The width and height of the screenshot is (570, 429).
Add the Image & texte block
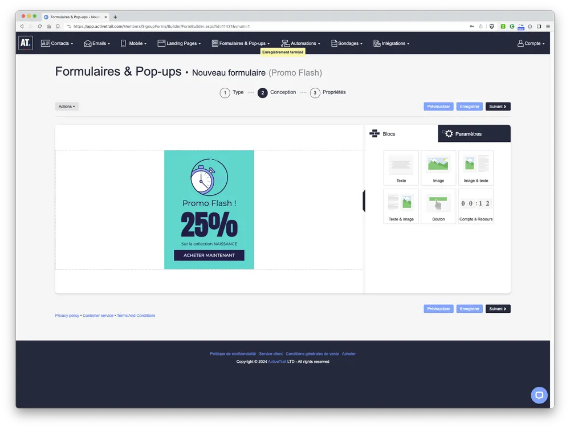(x=476, y=167)
